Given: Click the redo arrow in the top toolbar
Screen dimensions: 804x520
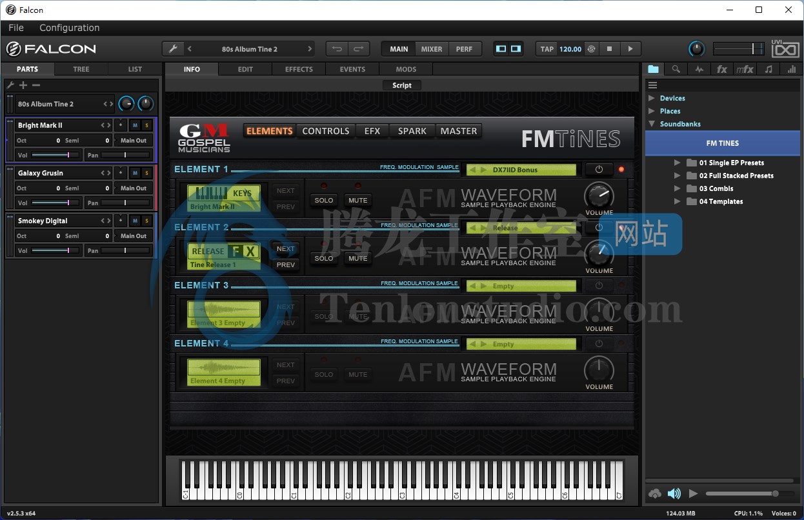Looking at the screenshot, I should [359, 49].
